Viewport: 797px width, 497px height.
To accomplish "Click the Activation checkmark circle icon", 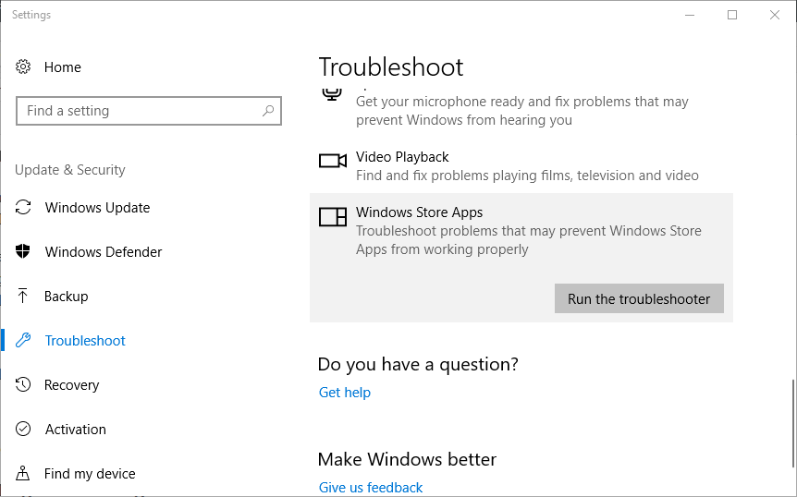I will point(25,430).
